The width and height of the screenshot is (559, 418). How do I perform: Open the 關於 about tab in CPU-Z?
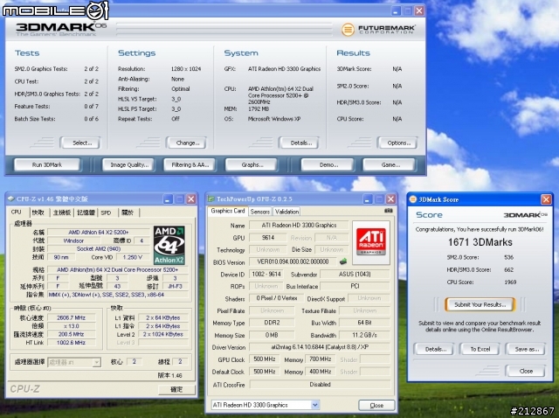click(128, 212)
